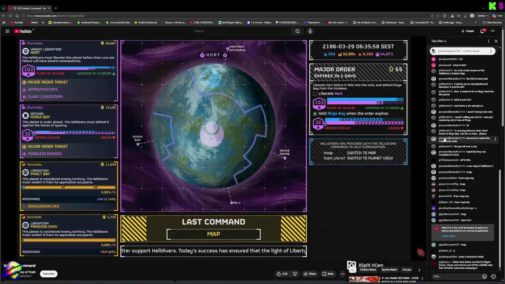This screenshot has width=505, height=284.
Task: Open the Other favorites folder
Action: point(492,22)
